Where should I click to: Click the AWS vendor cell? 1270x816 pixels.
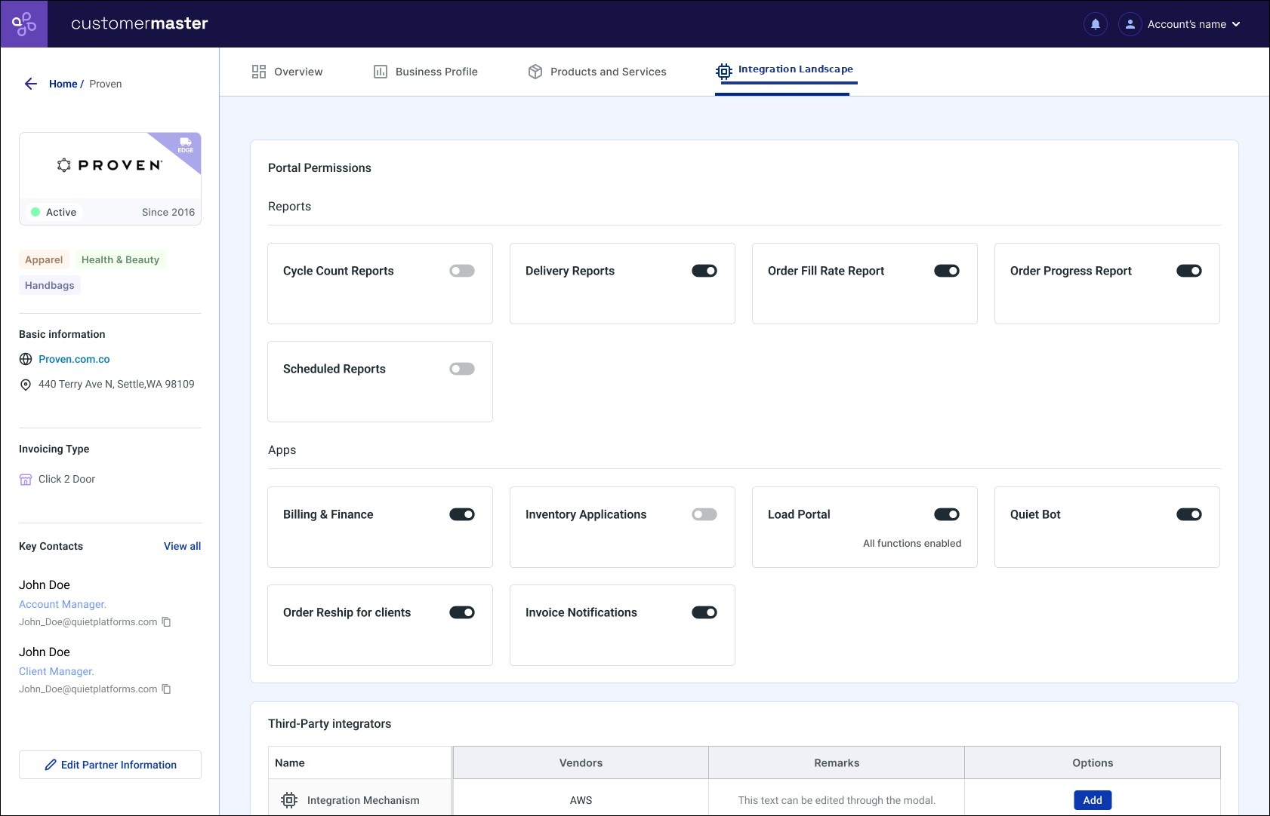pos(581,800)
